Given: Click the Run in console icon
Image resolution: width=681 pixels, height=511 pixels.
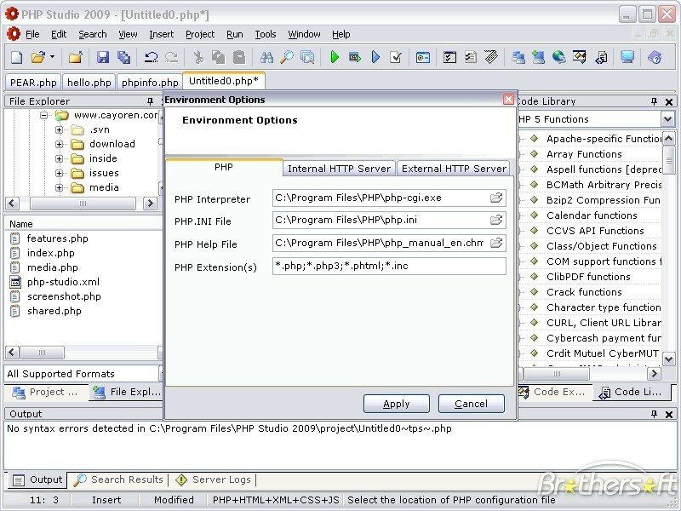Looking at the screenshot, I should click(x=355, y=57).
